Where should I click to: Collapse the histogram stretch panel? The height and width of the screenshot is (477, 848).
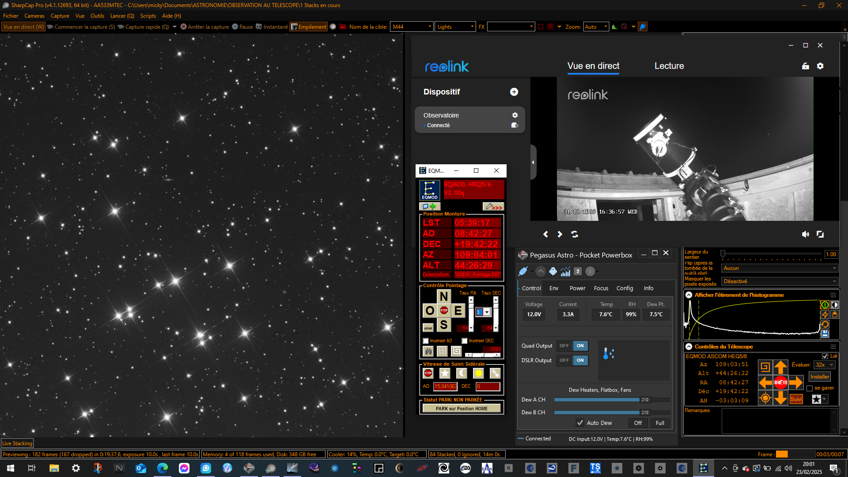pos(689,295)
